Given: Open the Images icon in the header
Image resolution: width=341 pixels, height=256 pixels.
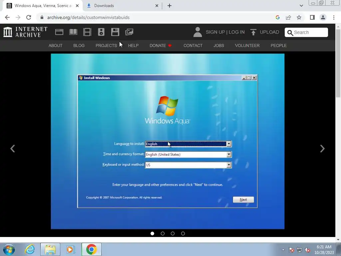Looking at the screenshot, I should click(129, 32).
